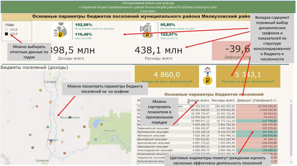This screenshot has width=297, height=166.
Task: Click the 5 343,1 expenses per capita card
Action: 248,76
